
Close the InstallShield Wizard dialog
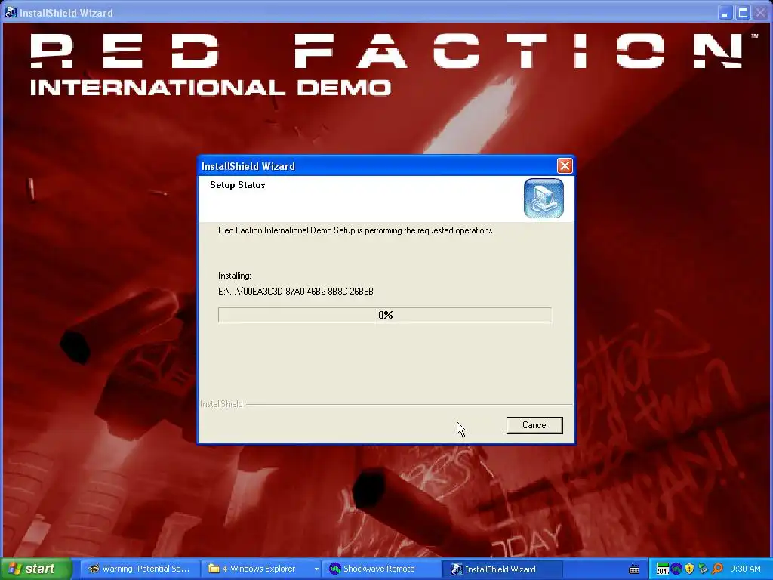pos(565,165)
